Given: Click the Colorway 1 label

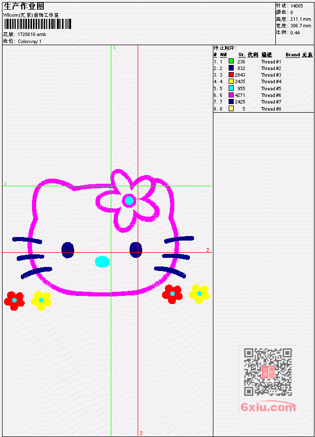Looking at the screenshot, I should pyautogui.click(x=29, y=42).
